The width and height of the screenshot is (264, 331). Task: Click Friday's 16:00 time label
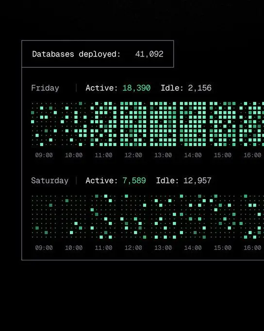(252, 155)
